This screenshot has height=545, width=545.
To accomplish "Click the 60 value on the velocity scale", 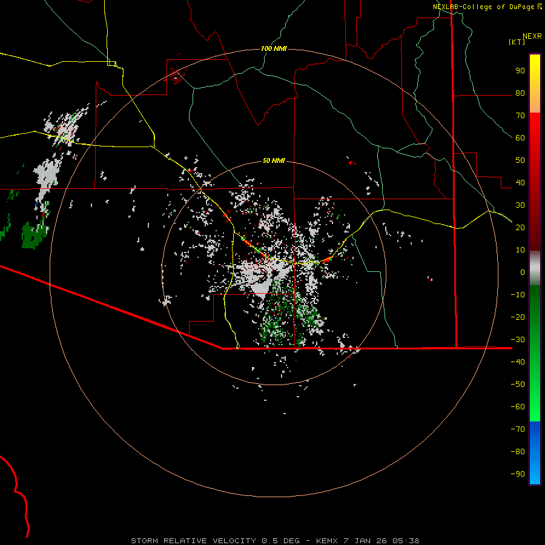I will [520, 138].
